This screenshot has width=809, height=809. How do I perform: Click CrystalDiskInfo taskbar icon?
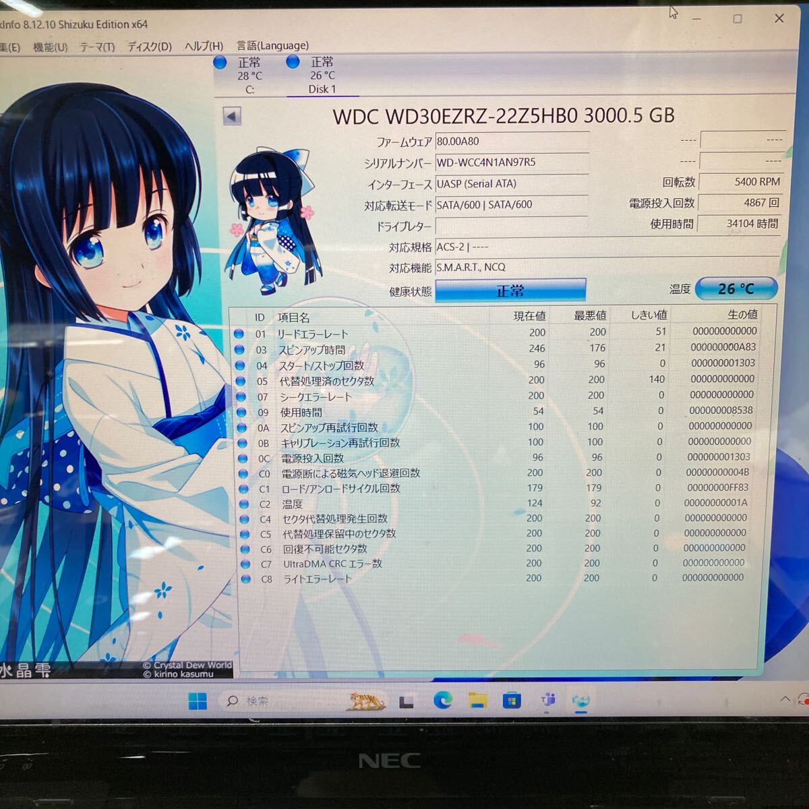pyautogui.click(x=581, y=701)
